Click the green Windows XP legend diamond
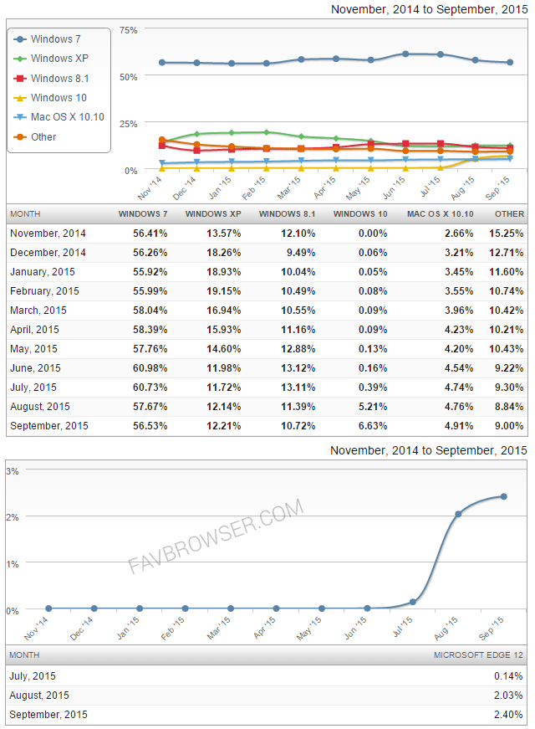535x729 pixels. point(20,59)
